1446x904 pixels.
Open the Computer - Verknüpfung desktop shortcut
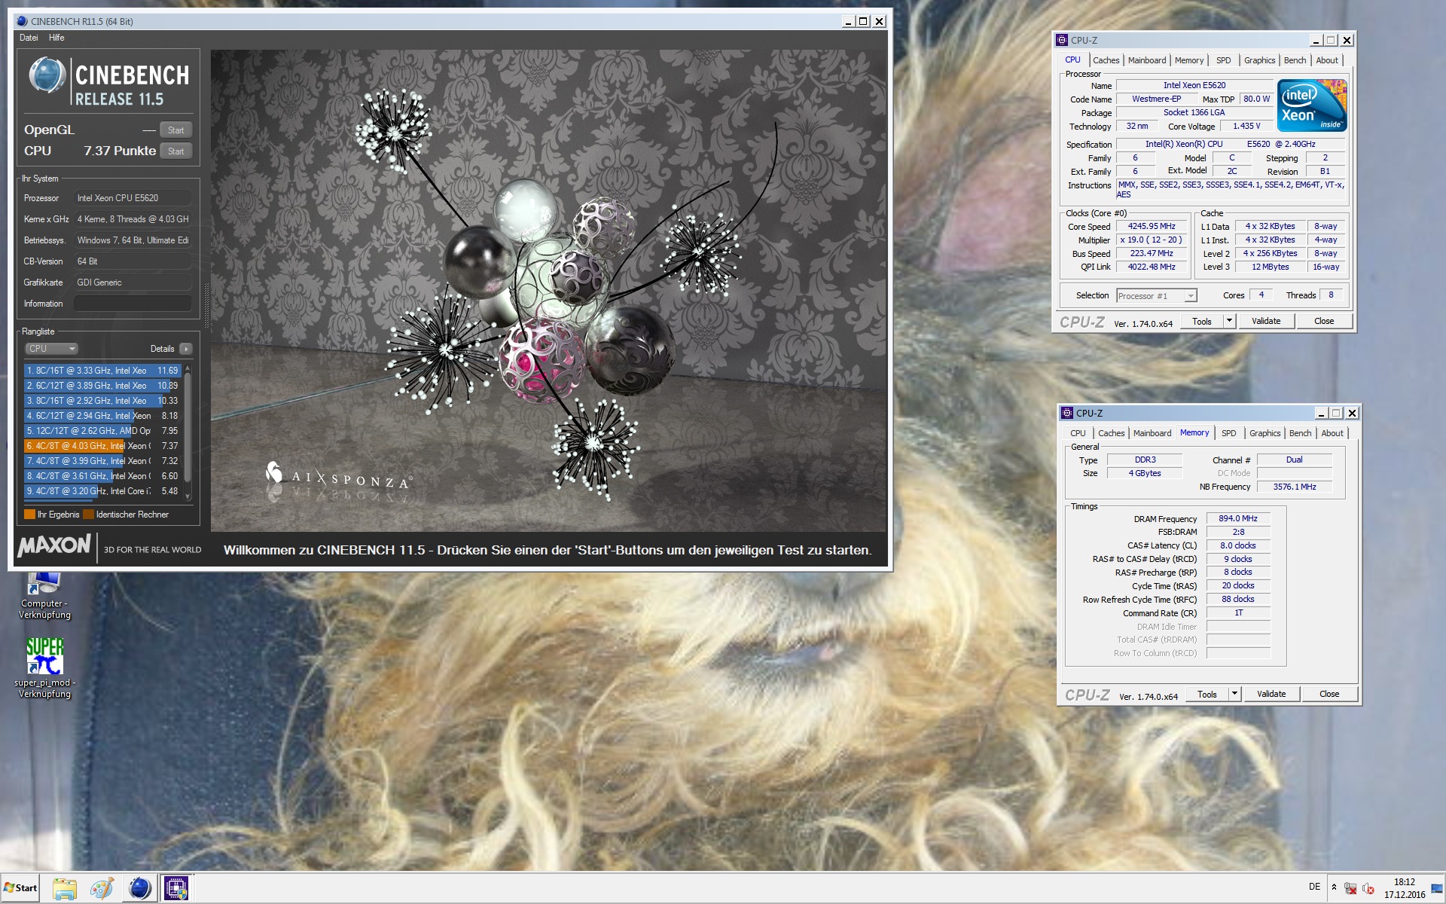(x=44, y=596)
